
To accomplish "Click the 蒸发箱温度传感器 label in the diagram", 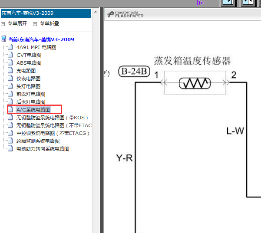I will coord(192,61).
